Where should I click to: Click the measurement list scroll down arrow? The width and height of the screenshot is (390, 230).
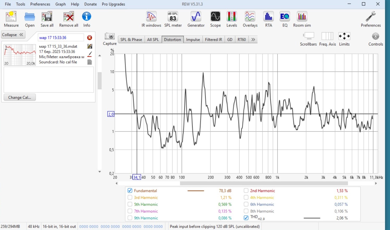pos(99,172)
